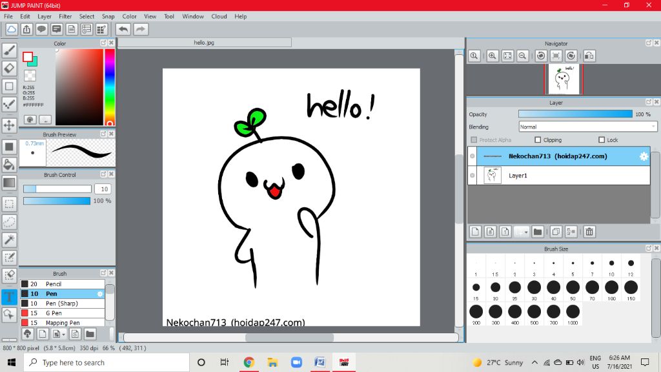Open settings gear for Nekochan713 layer

click(x=644, y=156)
